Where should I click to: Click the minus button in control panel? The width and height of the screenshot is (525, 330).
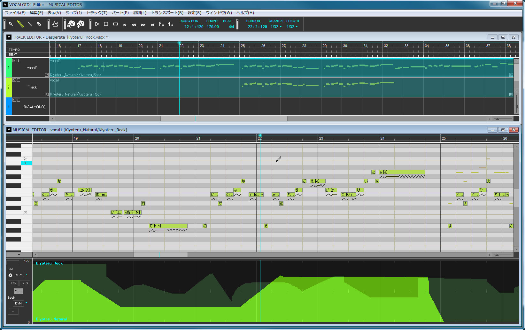point(13,311)
